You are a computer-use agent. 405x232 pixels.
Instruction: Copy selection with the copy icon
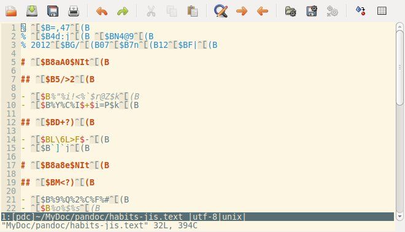point(172,11)
